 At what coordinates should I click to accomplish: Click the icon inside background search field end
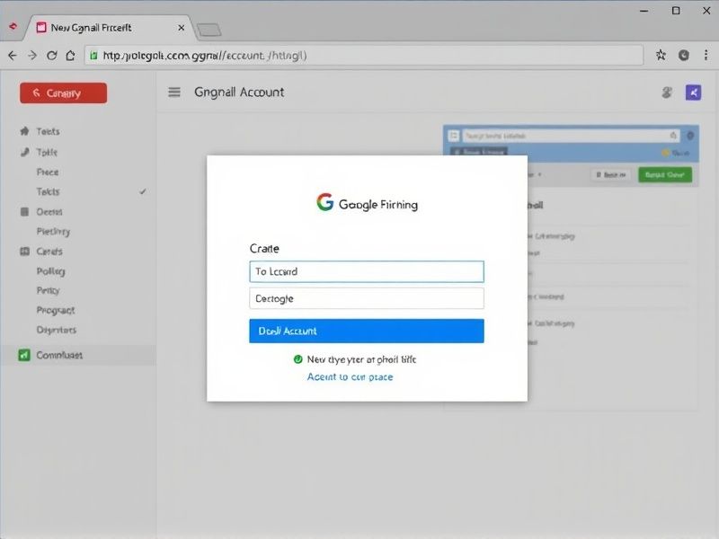[673, 136]
